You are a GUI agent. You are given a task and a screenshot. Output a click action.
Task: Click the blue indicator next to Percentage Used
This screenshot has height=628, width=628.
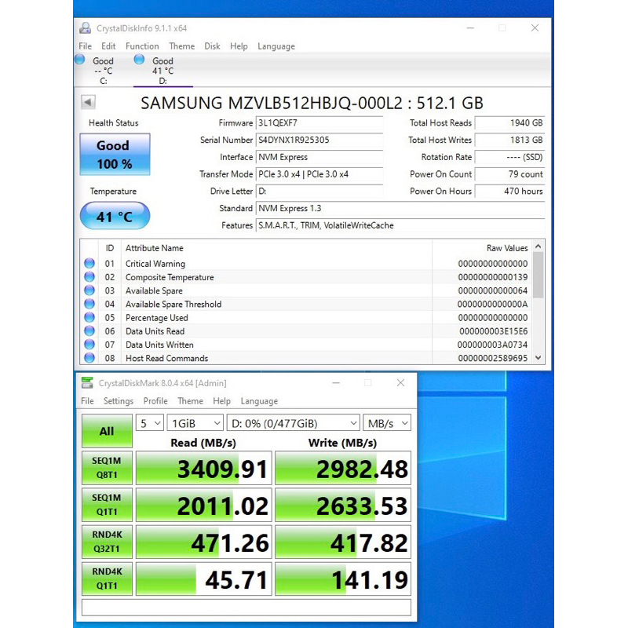89,317
